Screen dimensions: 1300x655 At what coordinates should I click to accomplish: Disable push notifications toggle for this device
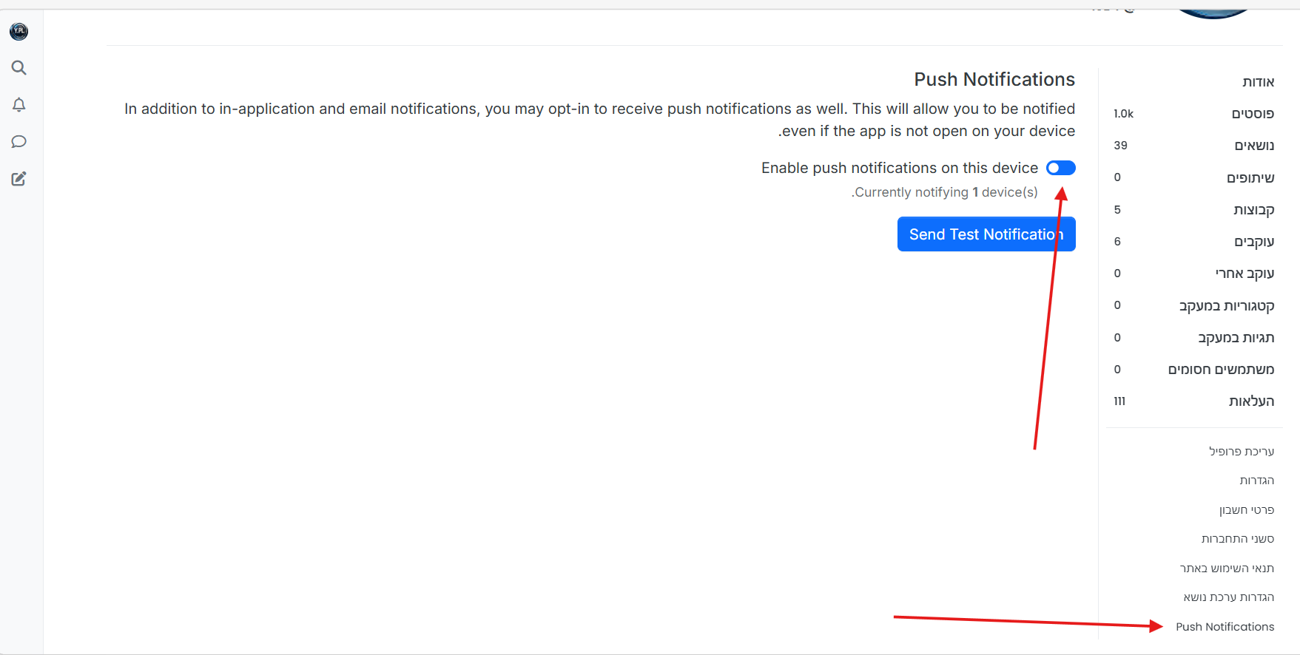click(1060, 168)
